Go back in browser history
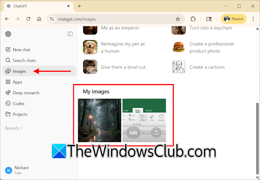 tap(7, 19)
